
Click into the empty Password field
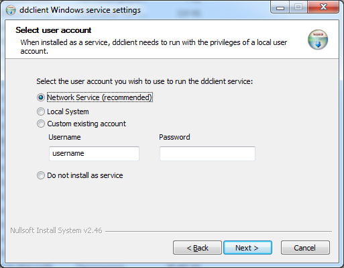point(207,154)
